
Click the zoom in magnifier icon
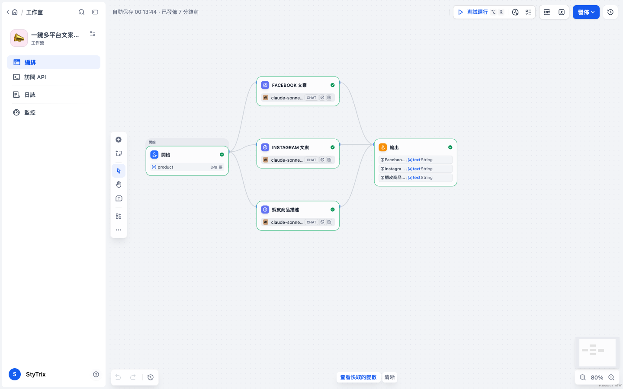pos(611,377)
